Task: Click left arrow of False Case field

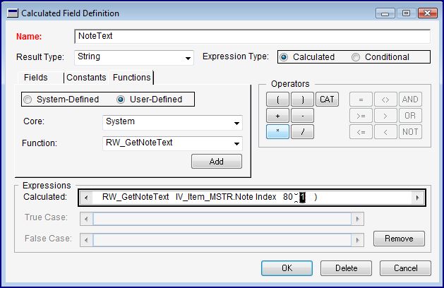Action: 86,240
